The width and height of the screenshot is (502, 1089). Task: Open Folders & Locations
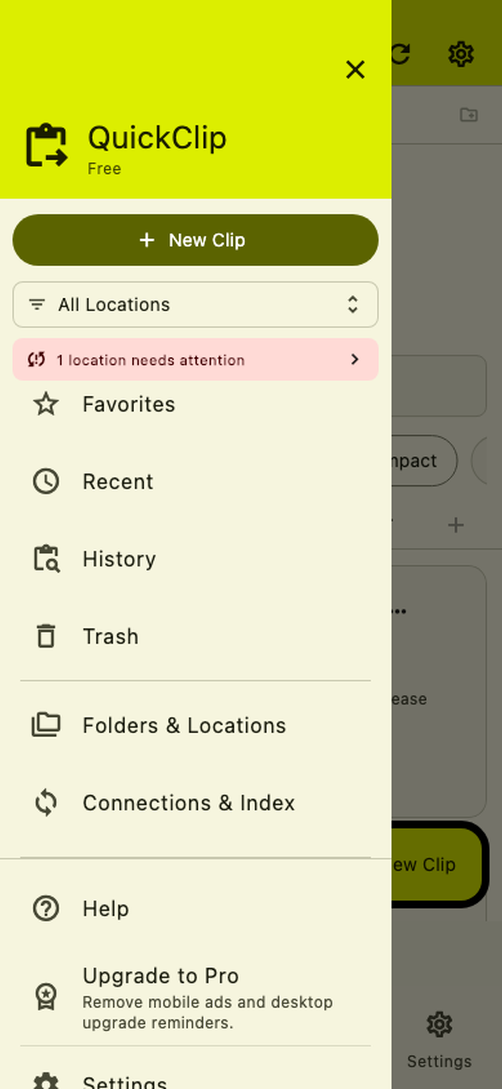(x=195, y=726)
